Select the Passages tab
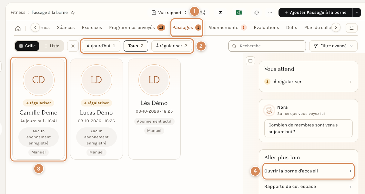365x194 pixels. coord(187,28)
